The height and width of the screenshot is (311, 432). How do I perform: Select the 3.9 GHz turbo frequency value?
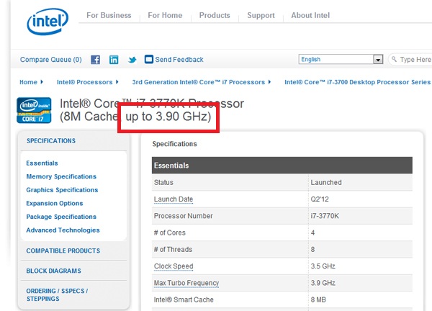click(323, 283)
